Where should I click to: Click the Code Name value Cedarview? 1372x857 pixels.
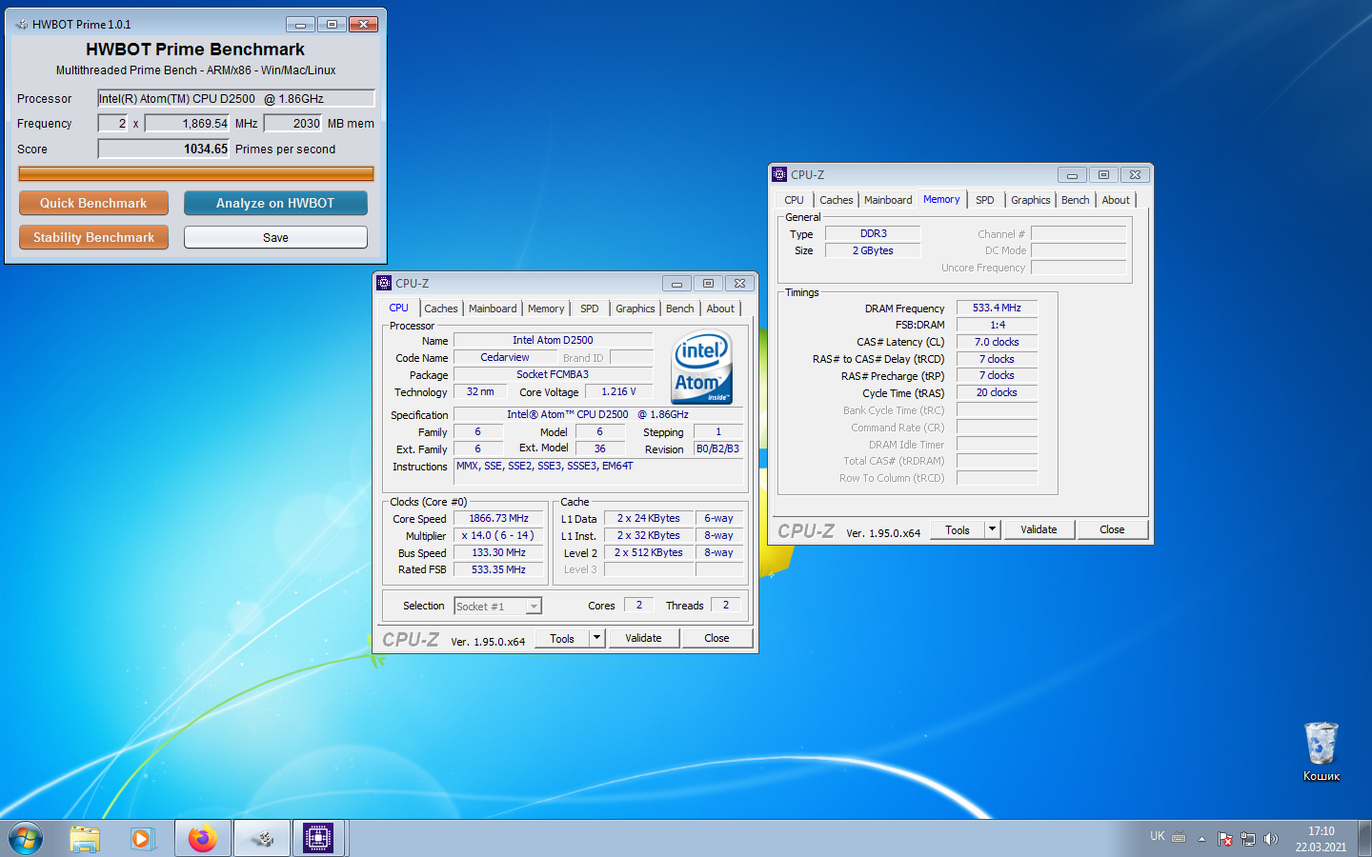(x=505, y=357)
